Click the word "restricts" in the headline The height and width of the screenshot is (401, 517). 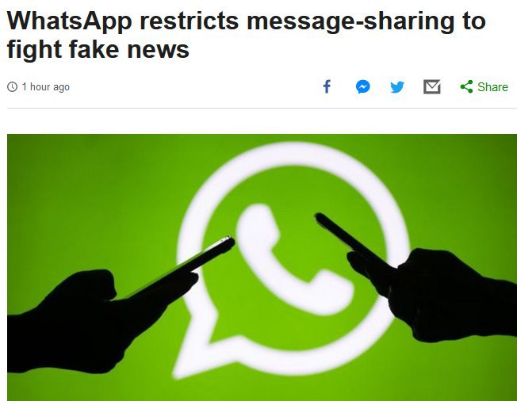[x=190, y=21]
